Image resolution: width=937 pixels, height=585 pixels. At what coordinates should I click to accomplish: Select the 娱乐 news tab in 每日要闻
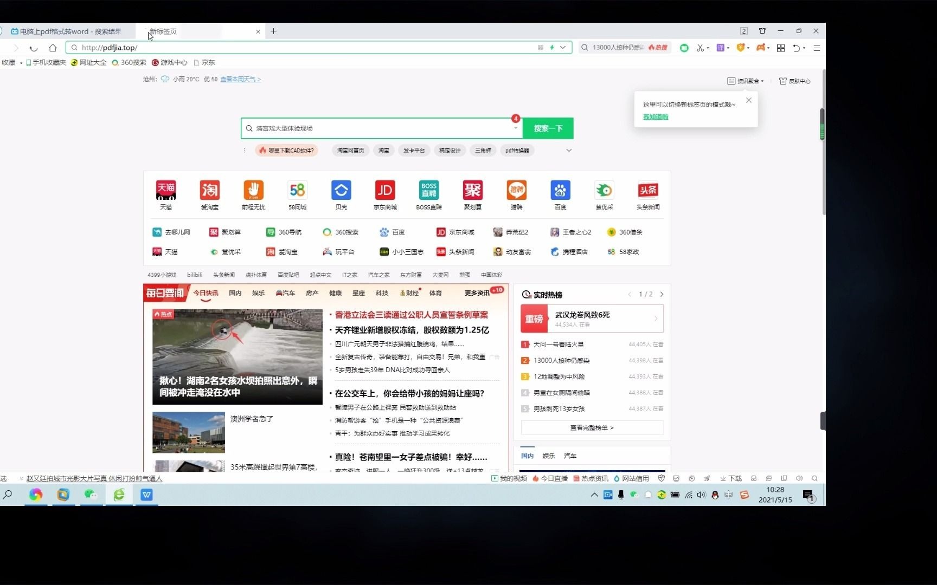tap(259, 293)
